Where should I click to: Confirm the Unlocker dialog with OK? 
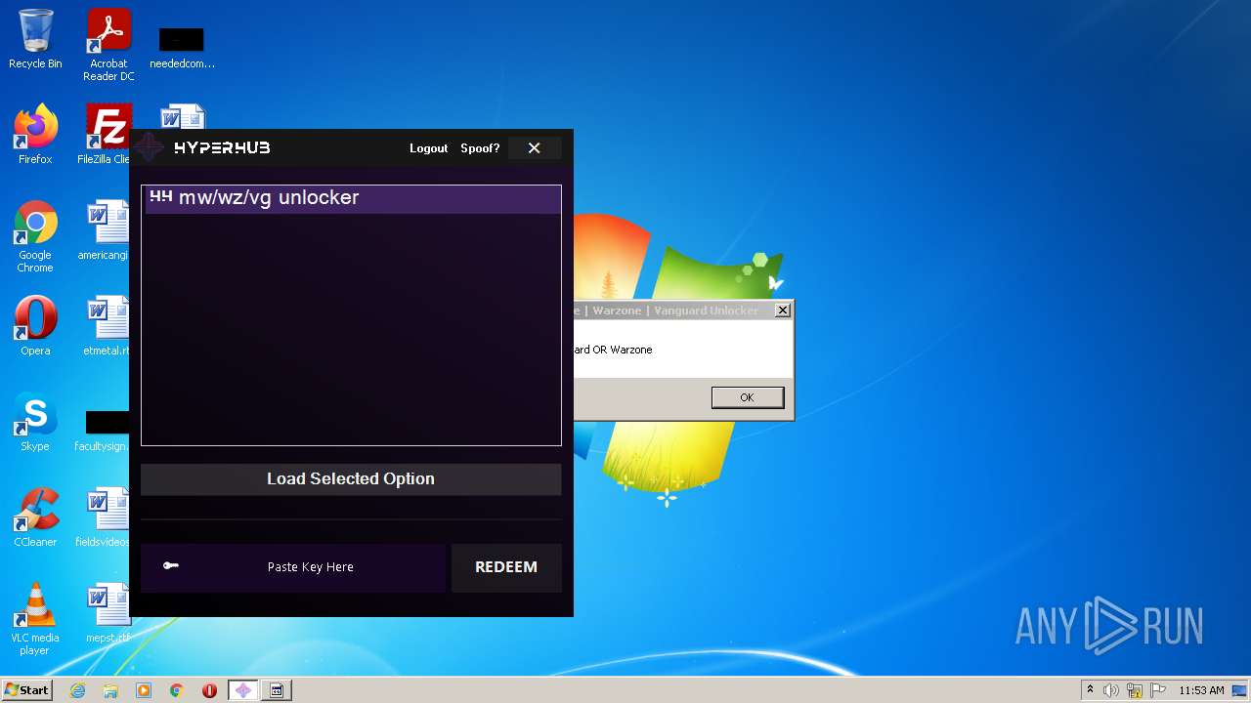point(748,397)
